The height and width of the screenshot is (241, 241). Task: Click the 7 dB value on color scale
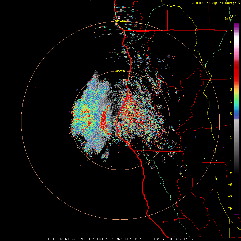point(231,30)
